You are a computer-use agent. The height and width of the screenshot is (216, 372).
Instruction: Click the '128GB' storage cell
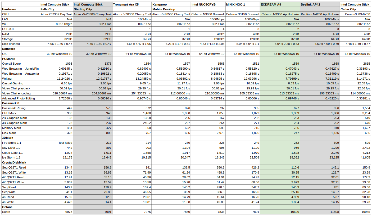click(243, 39)
